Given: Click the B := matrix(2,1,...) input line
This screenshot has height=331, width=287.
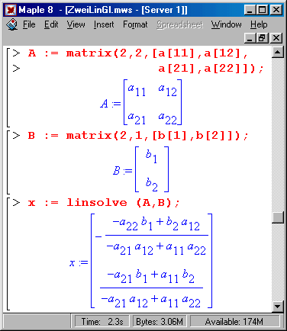Looking at the screenshot, I should 137,136.
